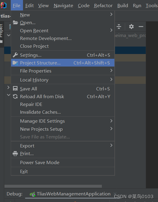Click the collapse all icon

tap(119, 27)
